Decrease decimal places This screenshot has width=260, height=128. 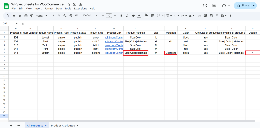pos(65,16)
